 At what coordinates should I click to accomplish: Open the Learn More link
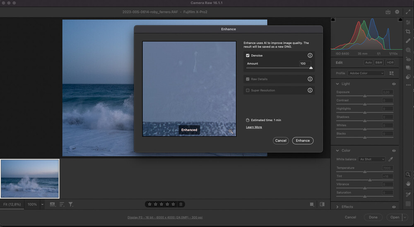(x=254, y=127)
